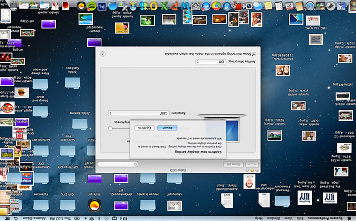Toggle the Show mirroring options checkbox
Image resolution: width=356 pixels, height=221 pixels.
point(254,54)
